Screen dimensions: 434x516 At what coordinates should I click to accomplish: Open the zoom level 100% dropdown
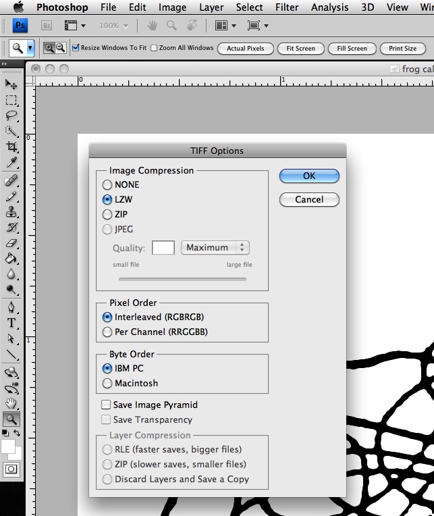click(114, 26)
